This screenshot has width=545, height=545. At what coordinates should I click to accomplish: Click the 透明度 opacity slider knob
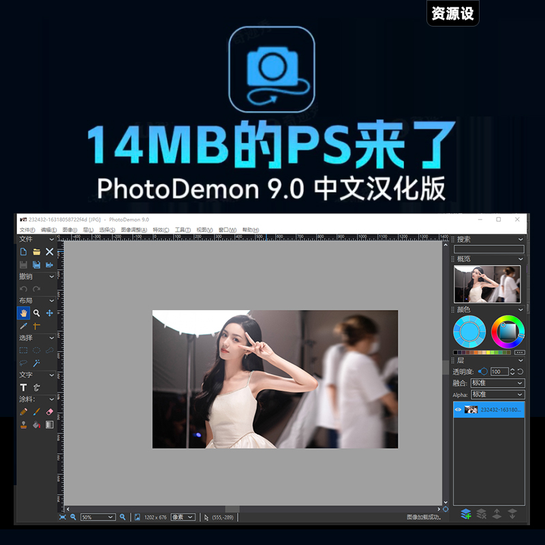pyautogui.click(x=483, y=371)
